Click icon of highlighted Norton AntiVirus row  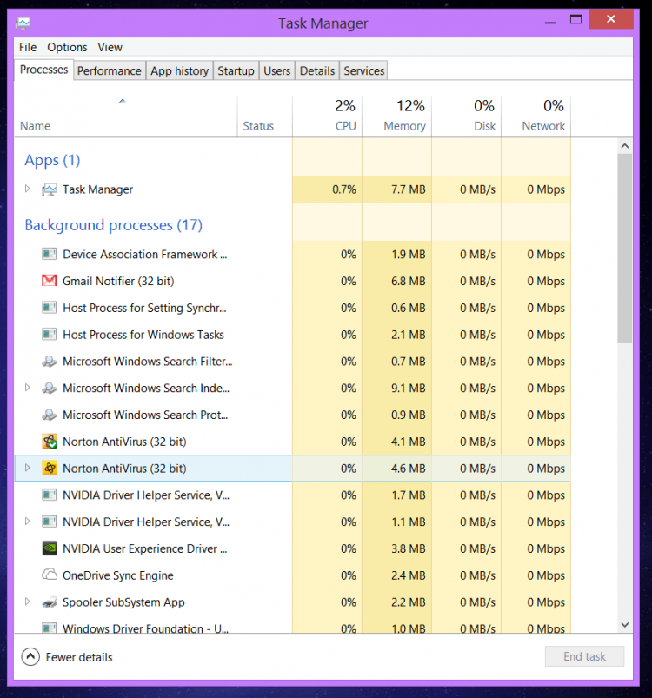pos(50,469)
